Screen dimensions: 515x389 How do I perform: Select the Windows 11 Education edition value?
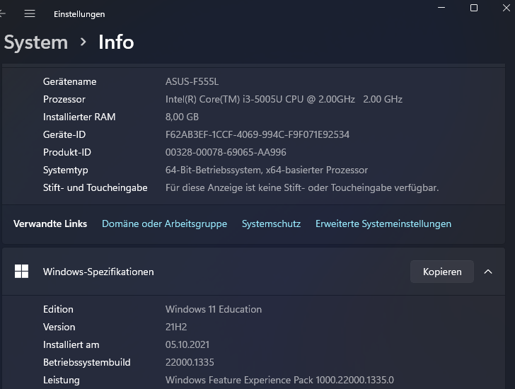214,309
